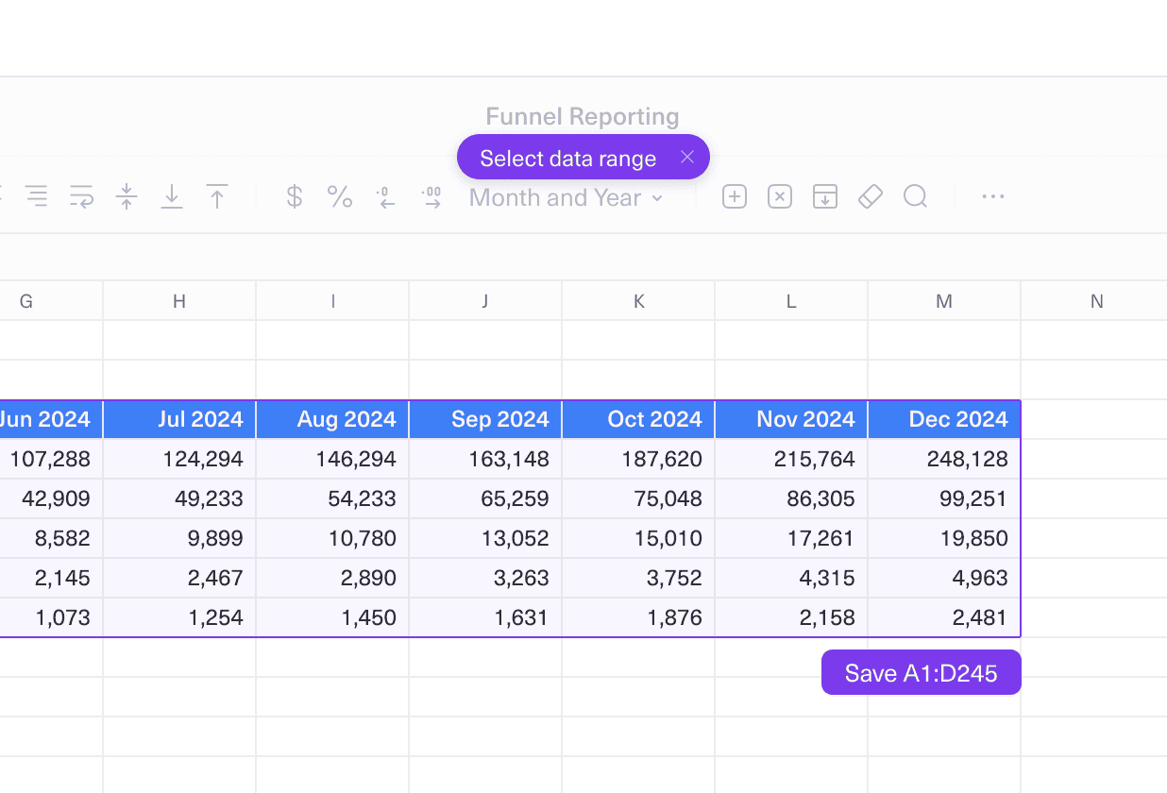Select the Dec 2024 header cell

[943, 418]
